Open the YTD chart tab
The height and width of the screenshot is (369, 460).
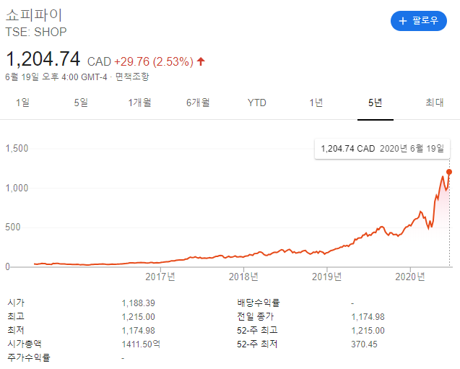pyautogui.click(x=256, y=103)
